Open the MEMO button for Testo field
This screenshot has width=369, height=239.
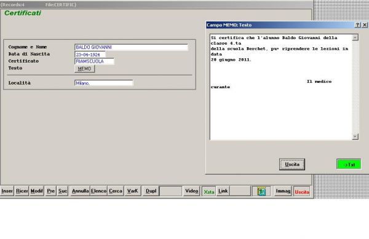(x=84, y=69)
